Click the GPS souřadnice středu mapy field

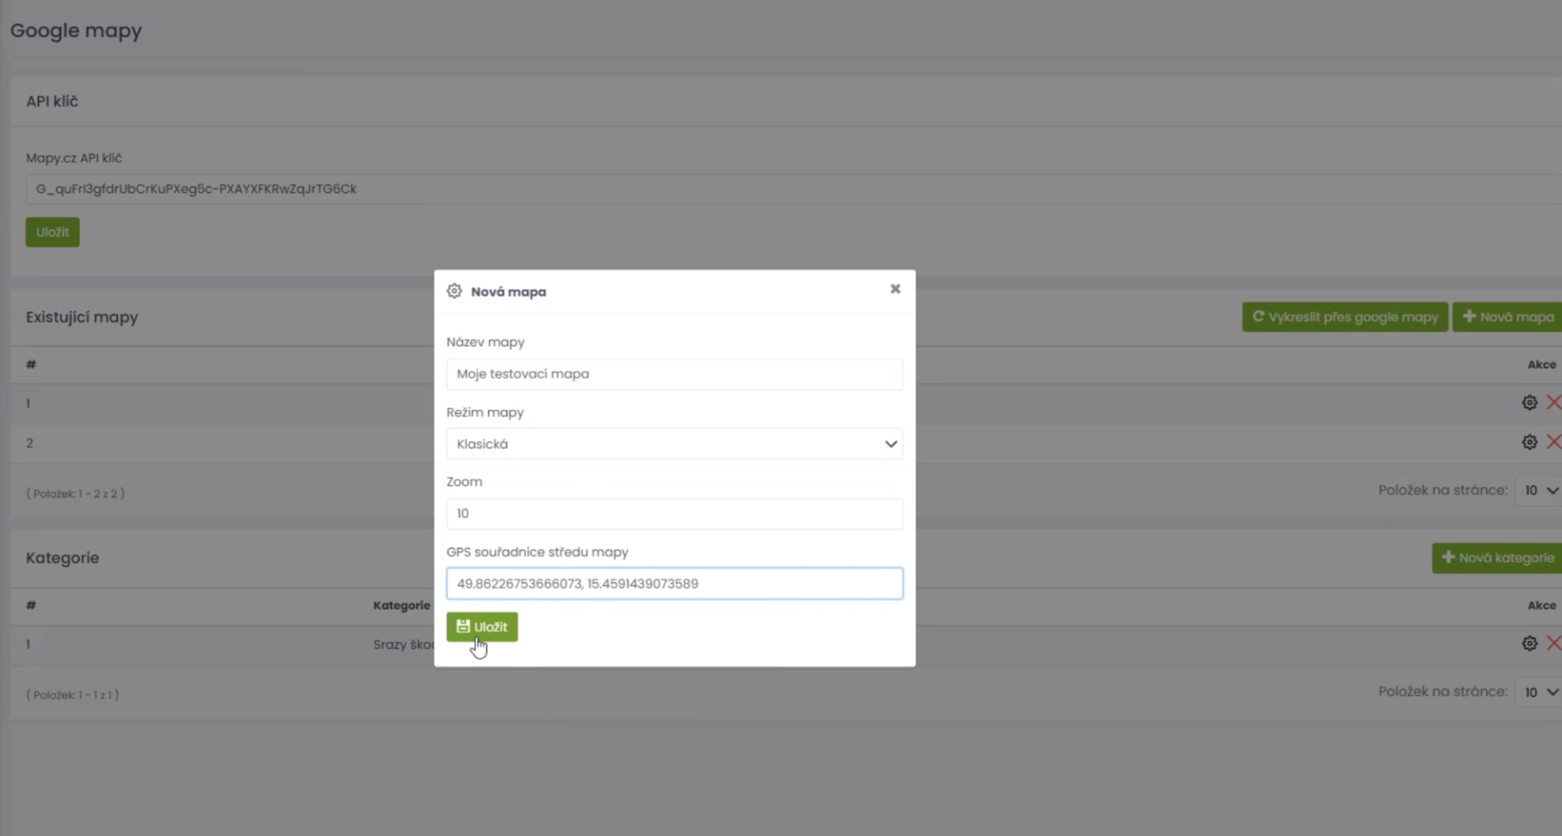coord(674,584)
